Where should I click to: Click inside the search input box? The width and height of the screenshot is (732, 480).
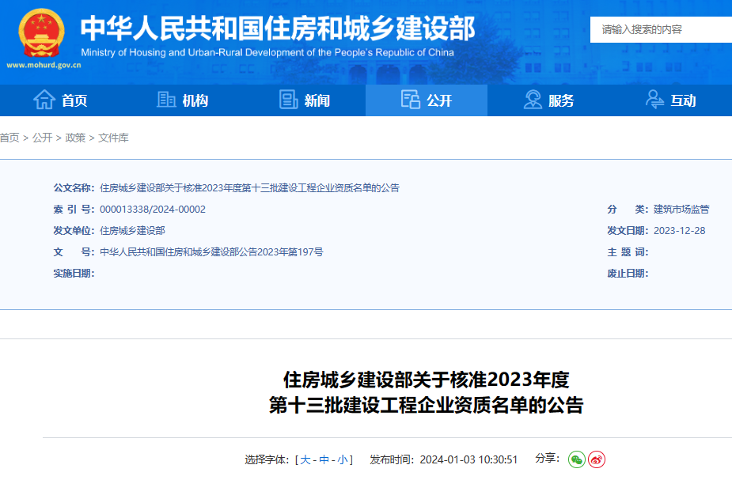(665, 28)
